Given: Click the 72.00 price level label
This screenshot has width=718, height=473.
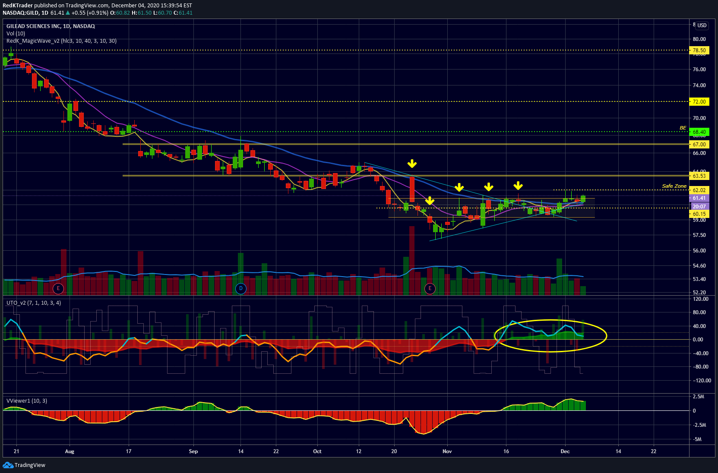Looking at the screenshot, I should (x=699, y=102).
